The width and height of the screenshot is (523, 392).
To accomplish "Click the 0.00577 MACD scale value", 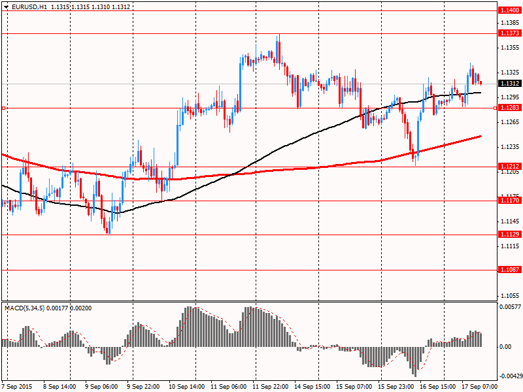I will [x=511, y=306].
